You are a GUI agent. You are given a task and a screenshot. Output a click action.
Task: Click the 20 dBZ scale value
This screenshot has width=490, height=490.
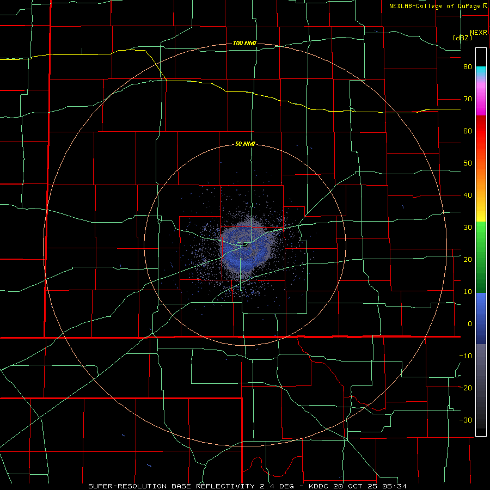tap(468, 260)
